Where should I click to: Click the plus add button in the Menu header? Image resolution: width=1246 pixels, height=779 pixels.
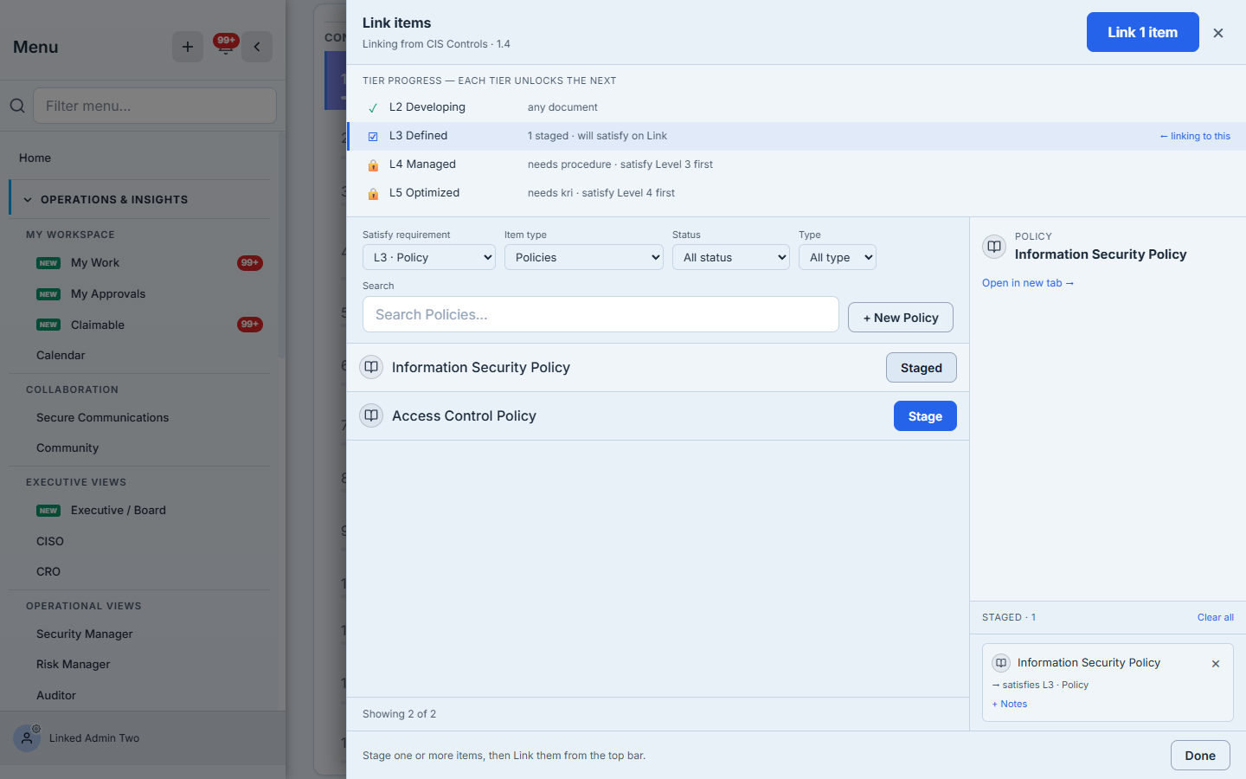click(x=188, y=47)
